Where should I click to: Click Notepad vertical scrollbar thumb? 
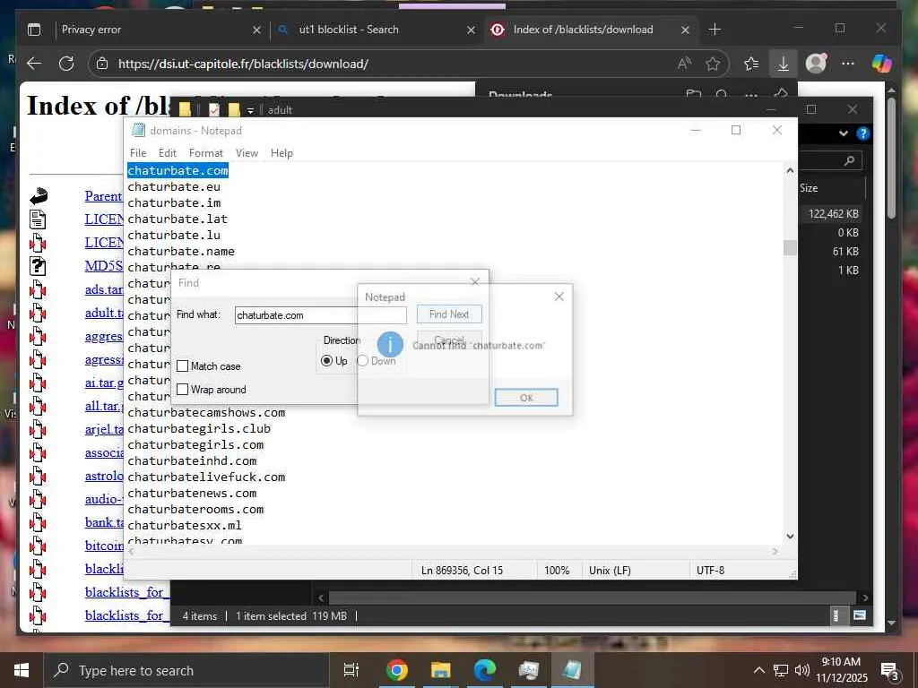[x=790, y=247]
